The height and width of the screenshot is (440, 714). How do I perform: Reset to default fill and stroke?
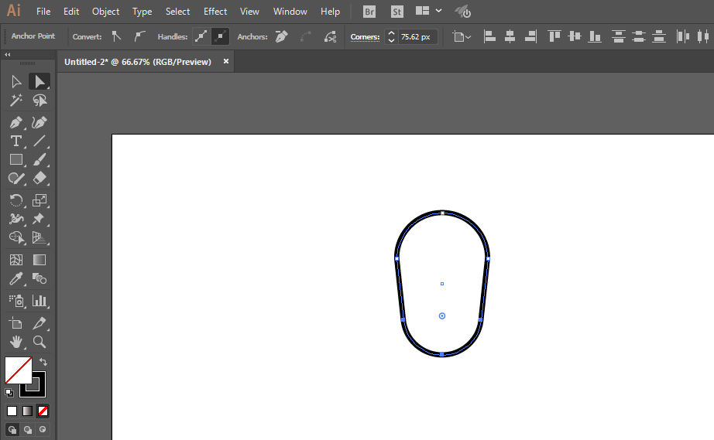tap(9, 392)
